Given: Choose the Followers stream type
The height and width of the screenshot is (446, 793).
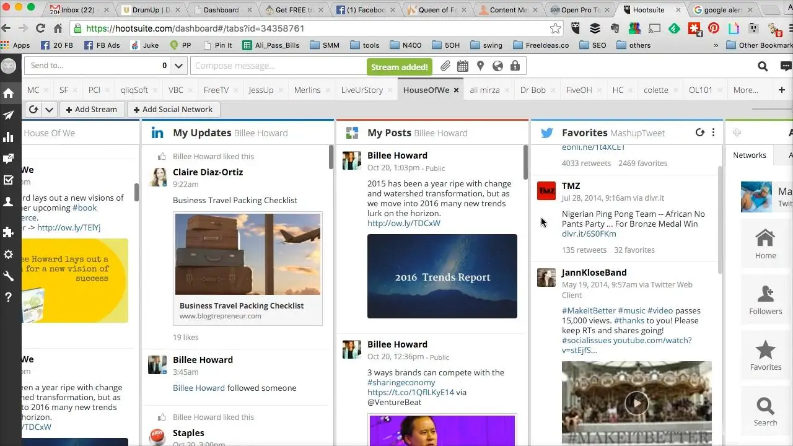Looking at the screenshot, I should (x=765, y=300).
